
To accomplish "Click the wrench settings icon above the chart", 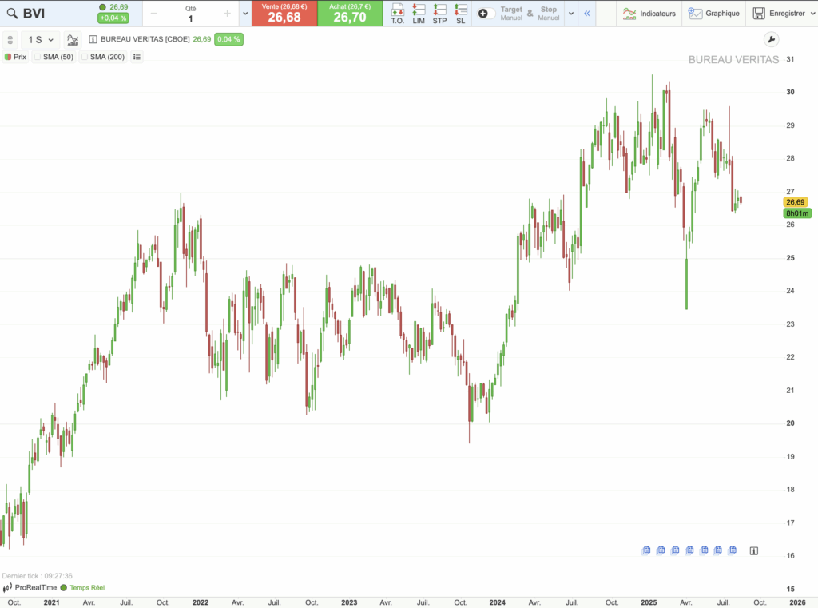I will point(772,38).
